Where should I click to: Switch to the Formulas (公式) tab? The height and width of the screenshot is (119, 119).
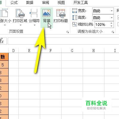tap(14, 3)
